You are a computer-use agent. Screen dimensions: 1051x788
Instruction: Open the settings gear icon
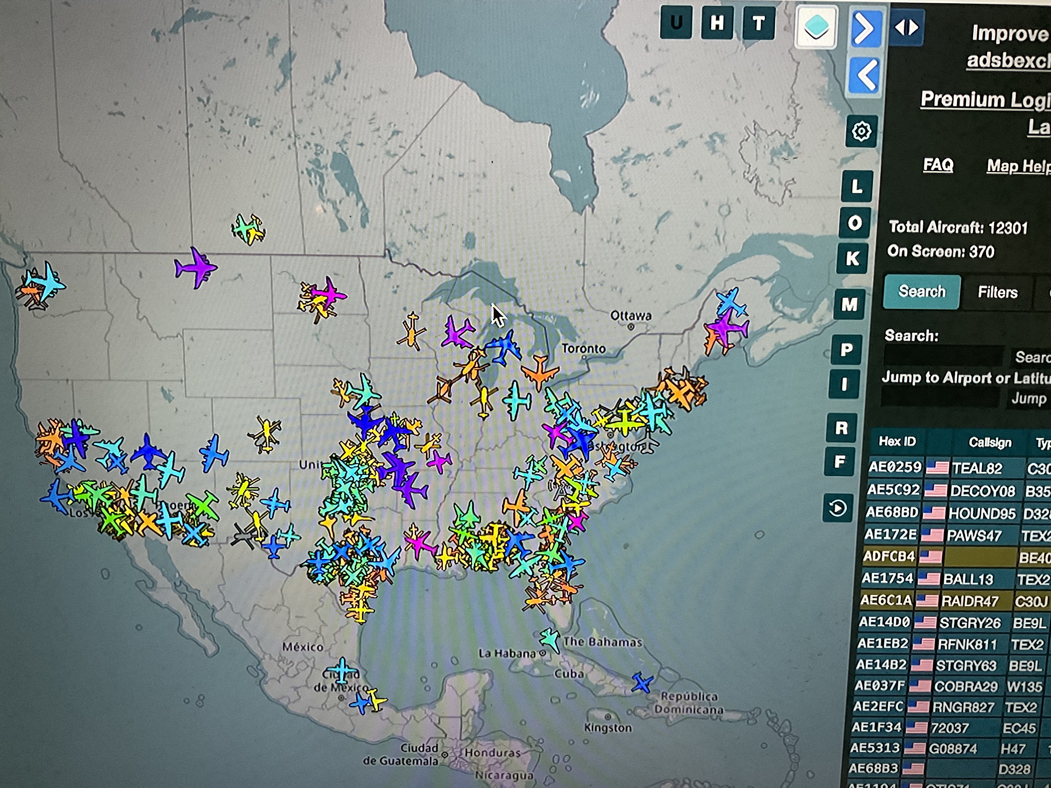pos(861,131)
